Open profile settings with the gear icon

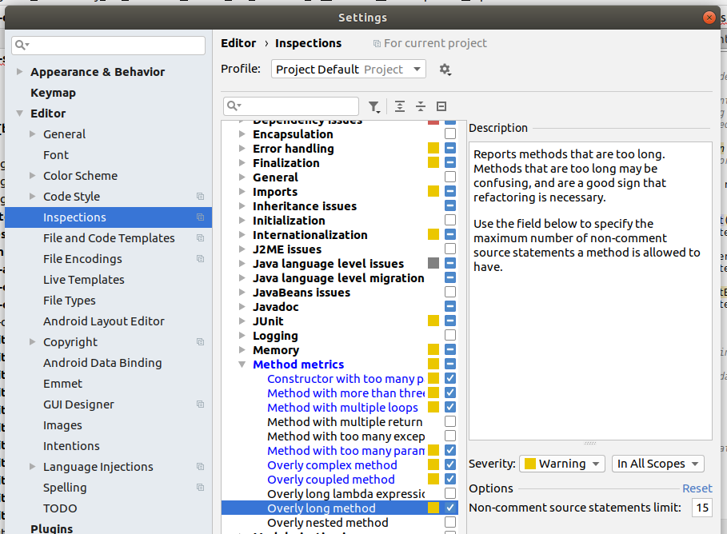tap(445, 70)
